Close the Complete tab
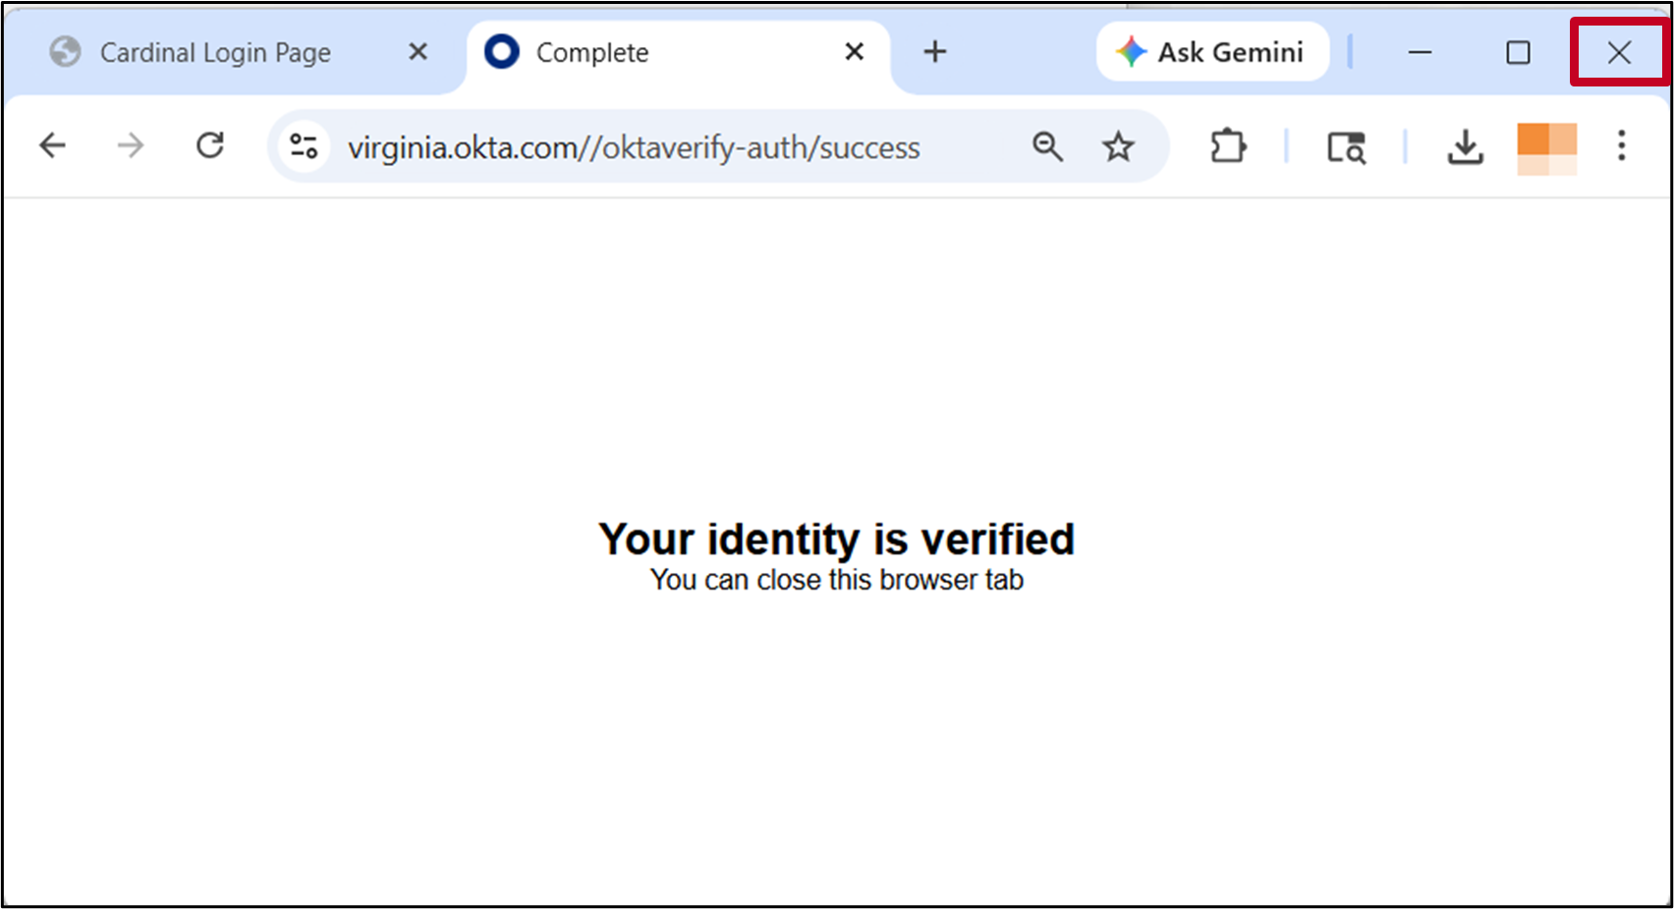The height and width of the screenshot is (909, 1674). coord(855,52)
